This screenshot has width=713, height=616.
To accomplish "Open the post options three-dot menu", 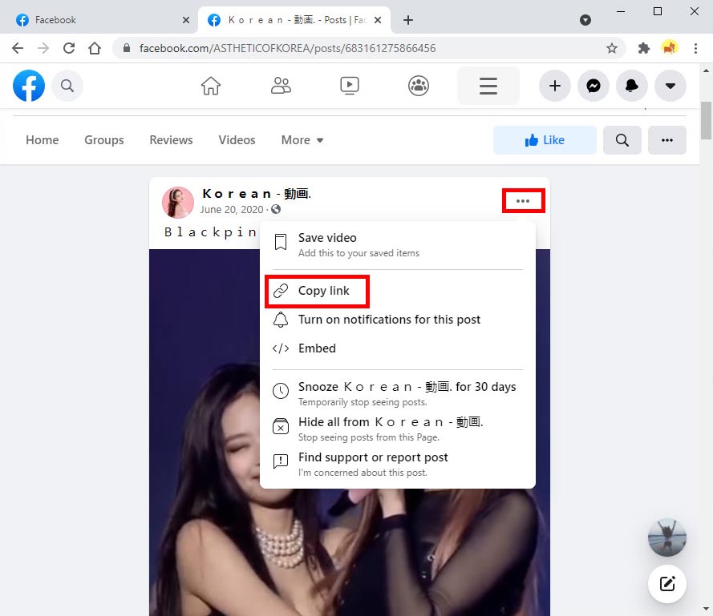I will tap(523, 201).
